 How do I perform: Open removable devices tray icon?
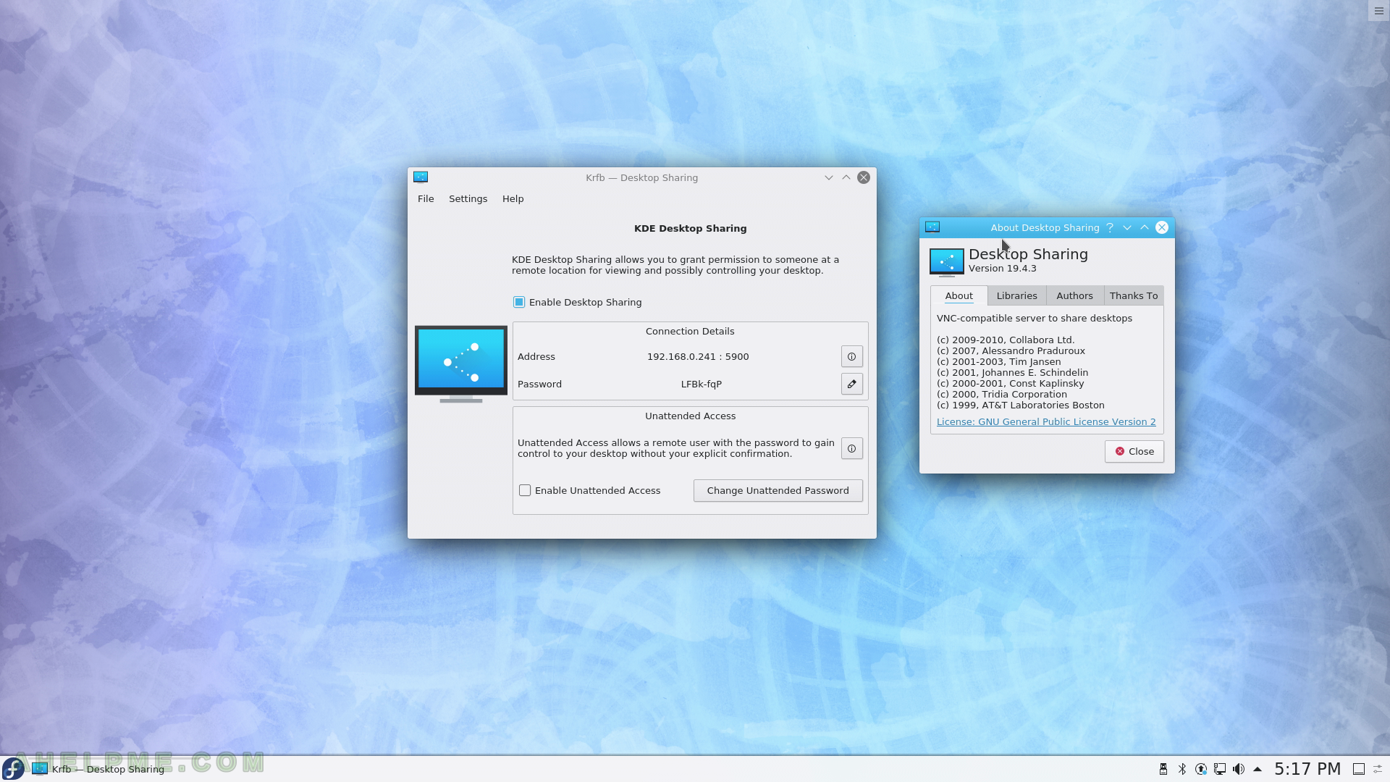coord(1163,769)
